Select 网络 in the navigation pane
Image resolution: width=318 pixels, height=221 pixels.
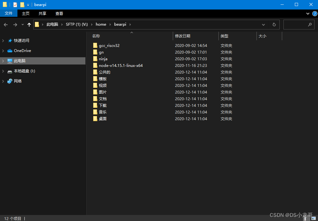[x=18, y=81]
